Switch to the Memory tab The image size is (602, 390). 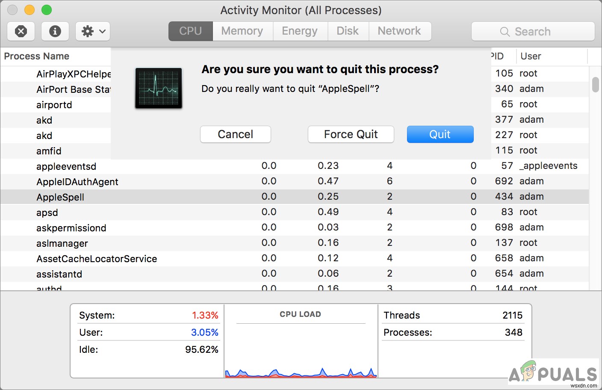pos(242,31)
